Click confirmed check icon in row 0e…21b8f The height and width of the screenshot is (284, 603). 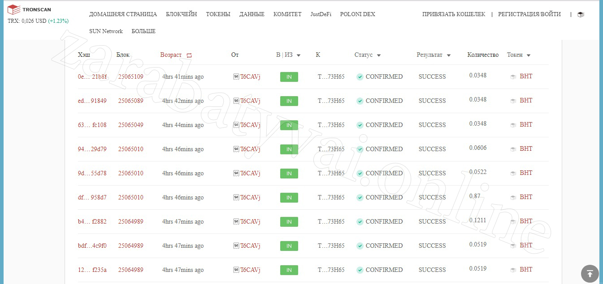(x=360, y=76)
